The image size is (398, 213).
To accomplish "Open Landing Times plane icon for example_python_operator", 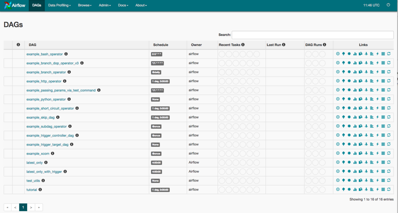I will pyautogui.click(x=366, y=99).
